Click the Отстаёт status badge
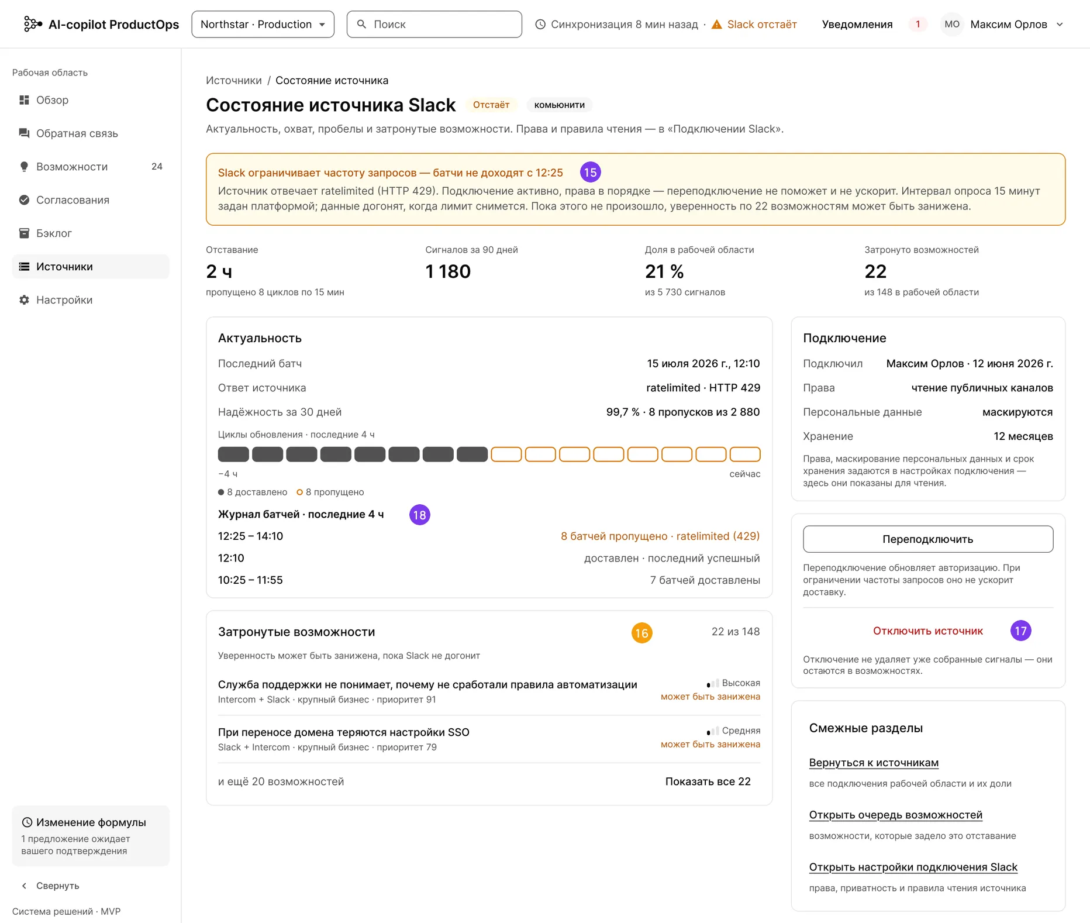 [x=491, y=105]
